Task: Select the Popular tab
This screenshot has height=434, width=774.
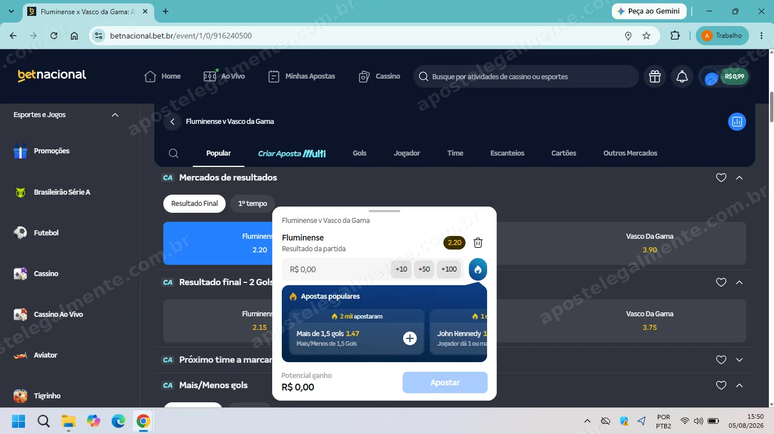Action: [218, 153]
